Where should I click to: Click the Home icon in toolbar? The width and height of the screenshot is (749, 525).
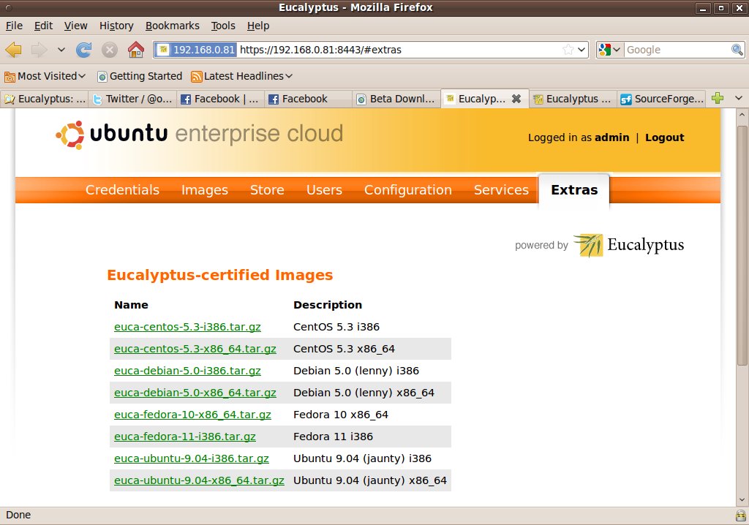(x=135, y=50)
